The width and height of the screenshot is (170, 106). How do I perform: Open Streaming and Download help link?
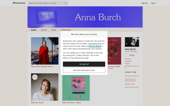130,80
